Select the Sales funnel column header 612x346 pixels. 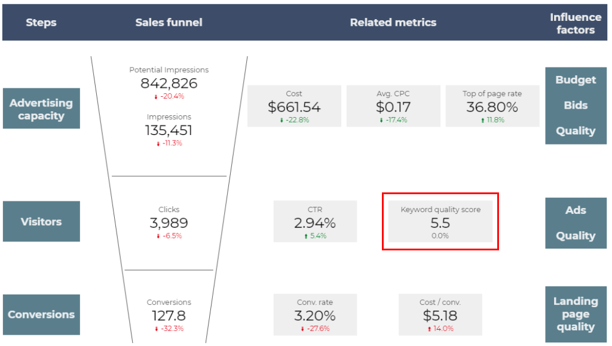[x=169, y=22]
